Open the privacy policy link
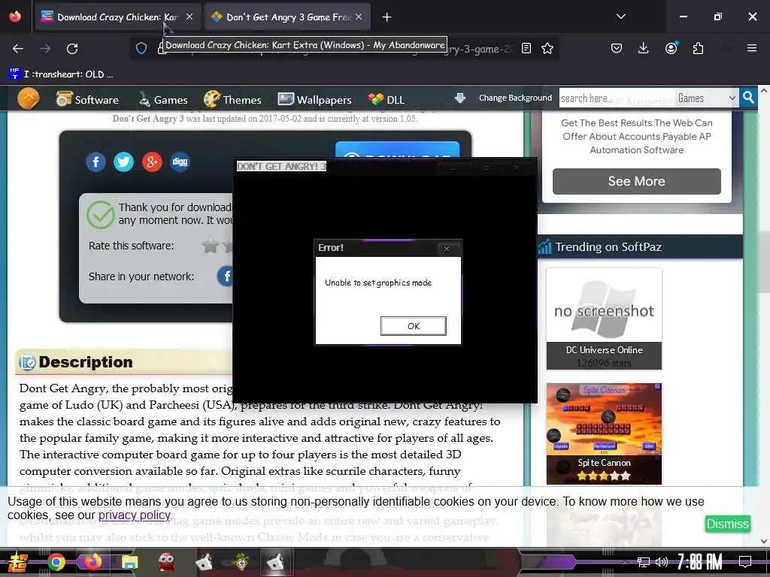The height and width of the screenshot is (577, 770). pos(134,515)
